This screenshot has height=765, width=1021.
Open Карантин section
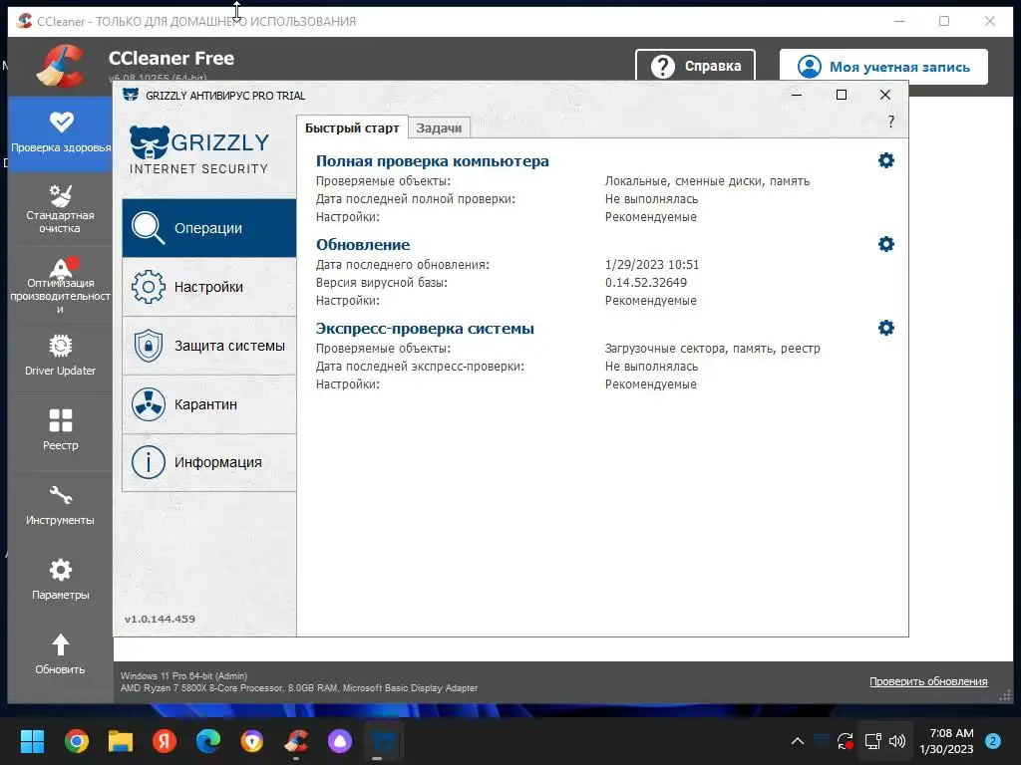[x=209, y=404]
